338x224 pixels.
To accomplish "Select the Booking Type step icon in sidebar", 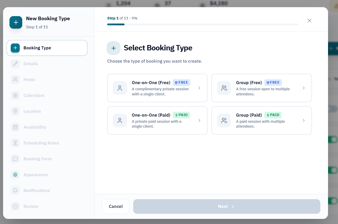I will point(15,48).
